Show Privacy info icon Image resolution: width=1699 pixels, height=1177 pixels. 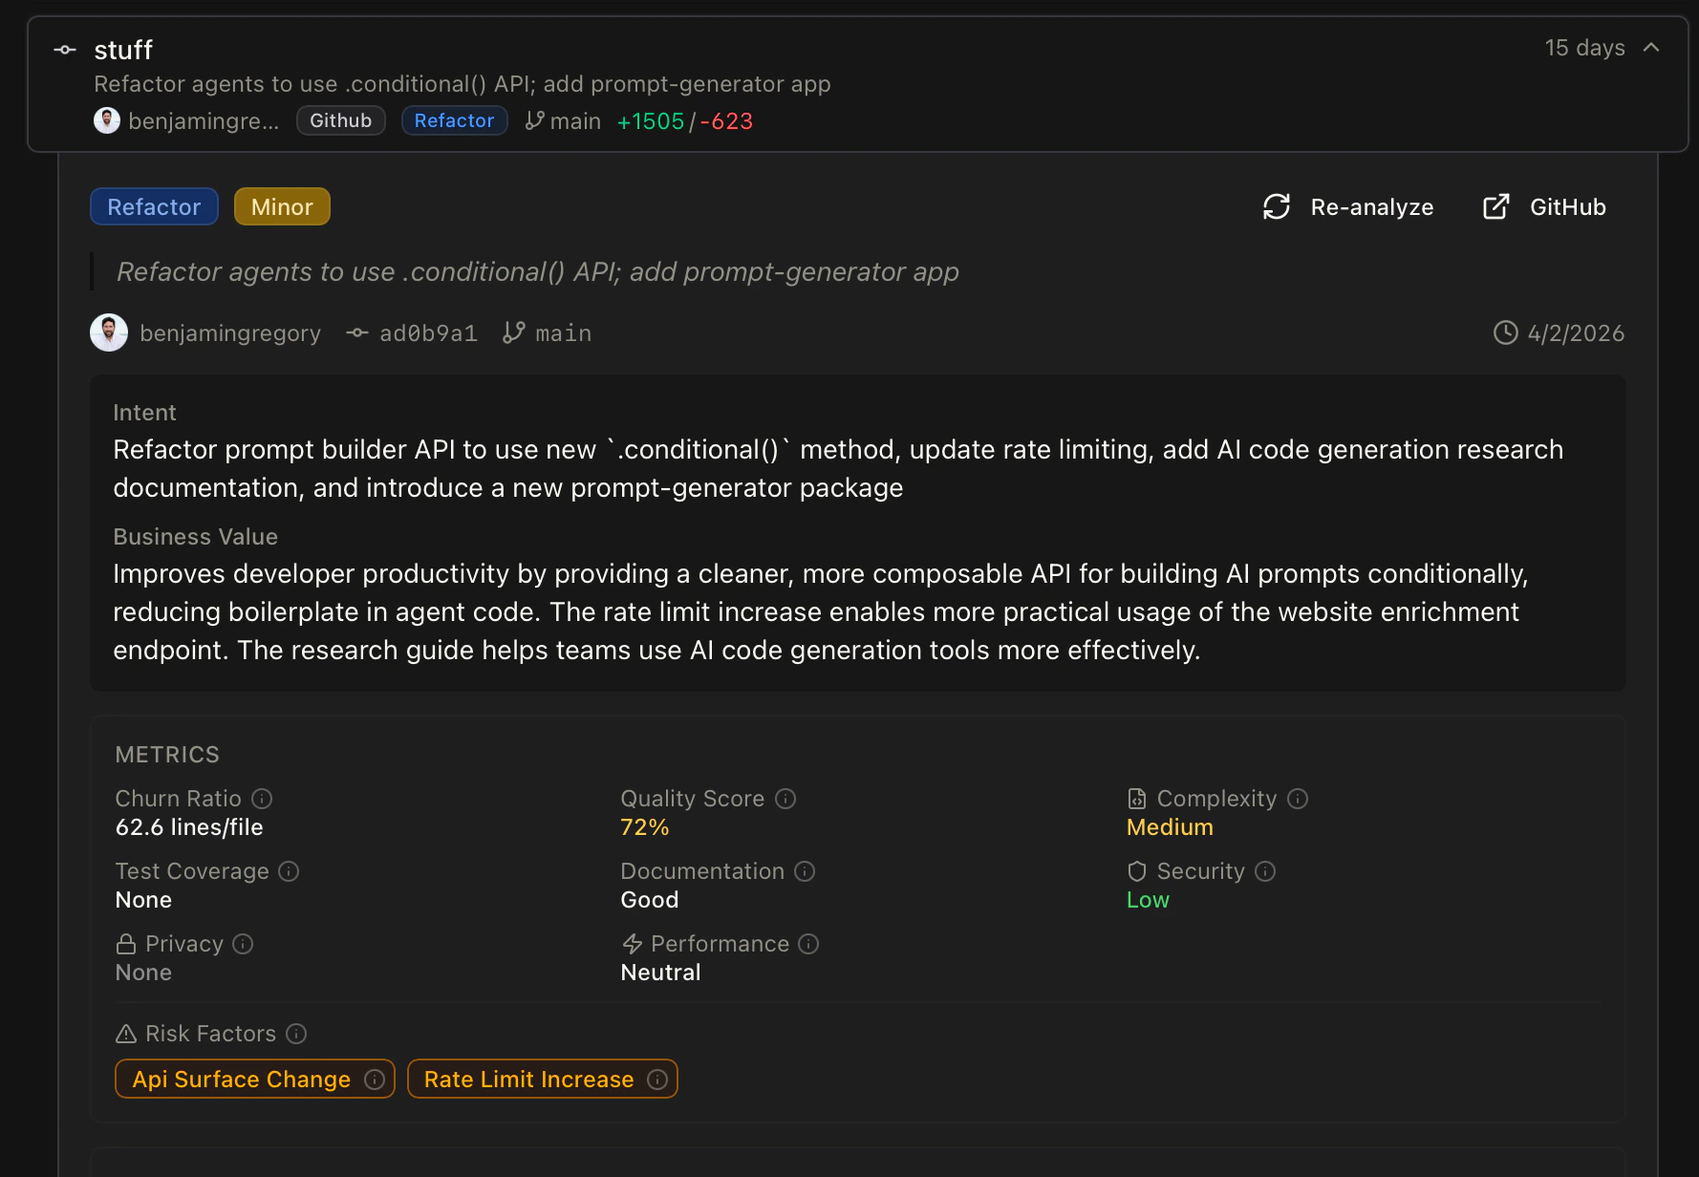[243, 944]
